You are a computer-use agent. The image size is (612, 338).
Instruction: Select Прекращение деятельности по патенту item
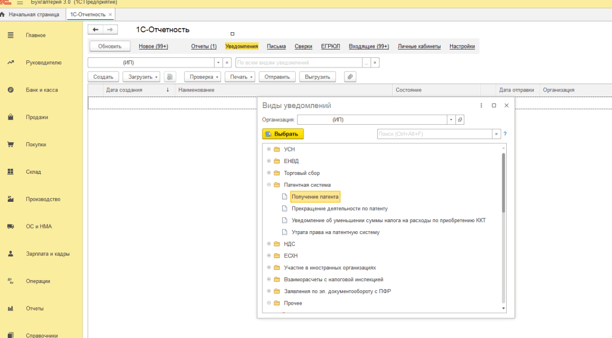pos(339,208)
